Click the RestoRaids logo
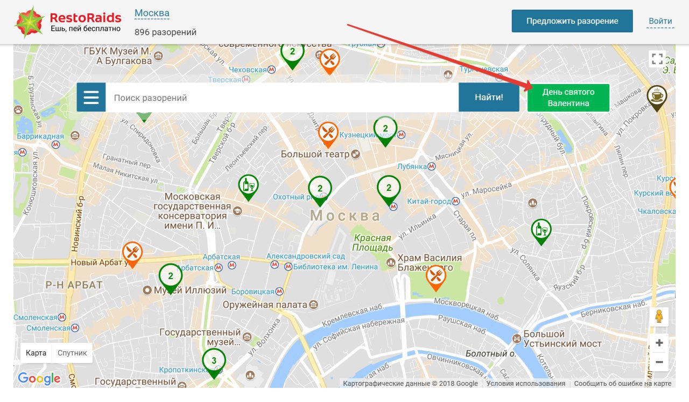 pyautogui.click(x=68, y=22)
